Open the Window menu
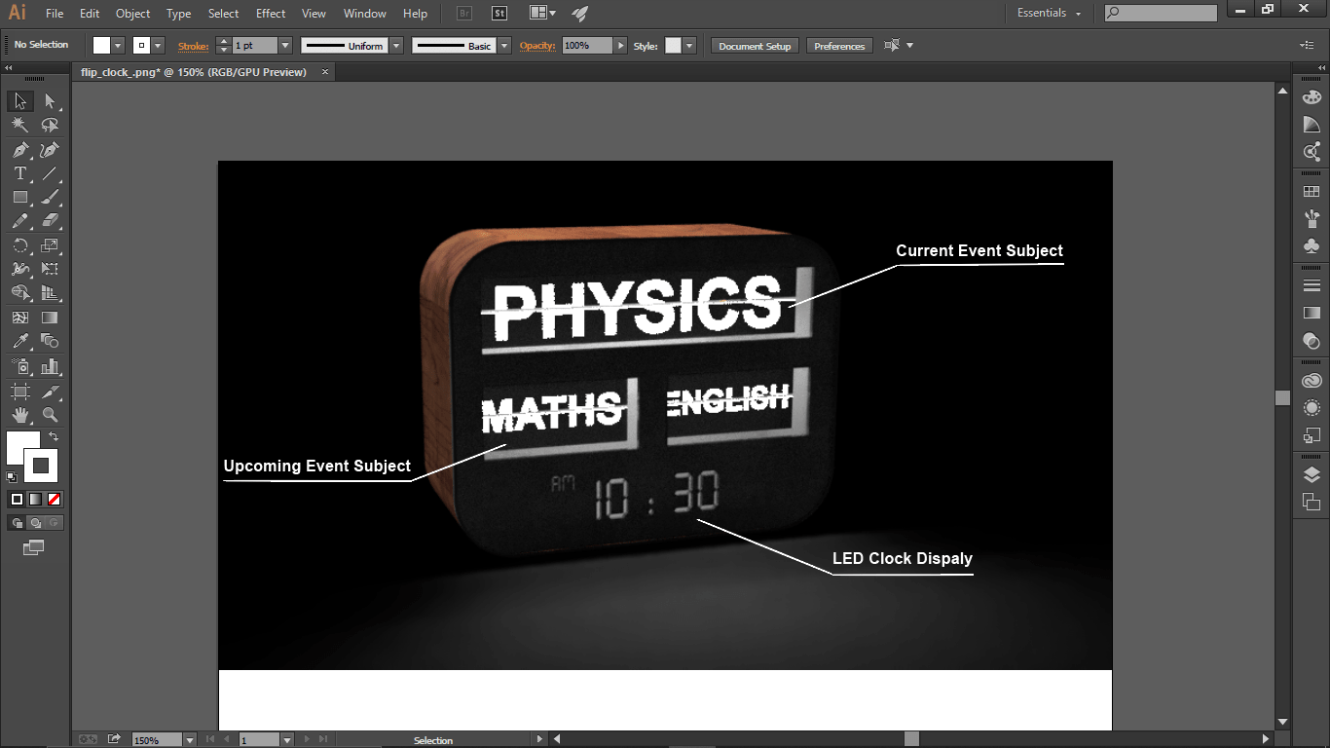This screenshot has height=748, width=1330. point(365,14)
